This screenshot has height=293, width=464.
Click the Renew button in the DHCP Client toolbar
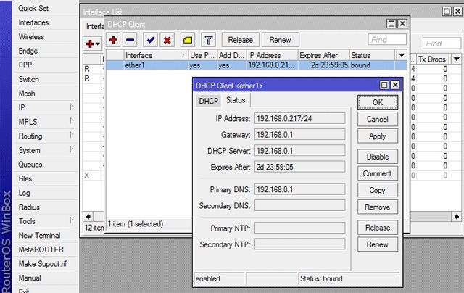(280, 40)
